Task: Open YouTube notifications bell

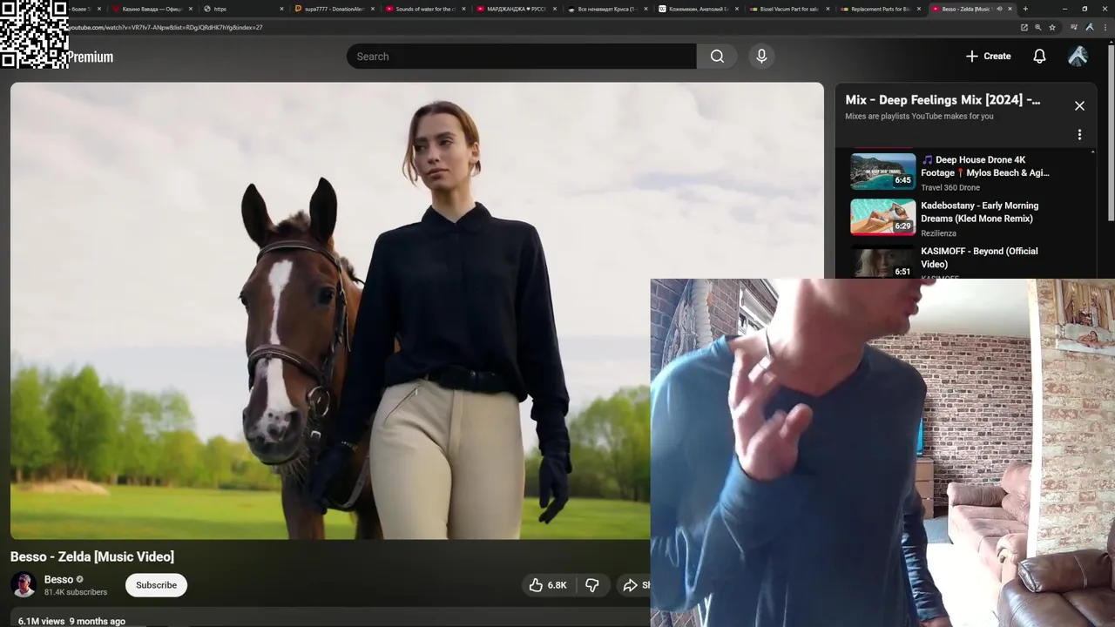Action: pyautogui.click(x=1039, y=57)
